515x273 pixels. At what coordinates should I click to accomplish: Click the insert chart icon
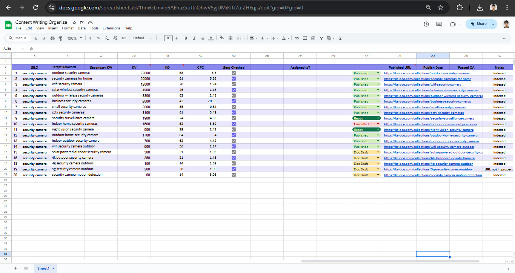pos(313,38)
